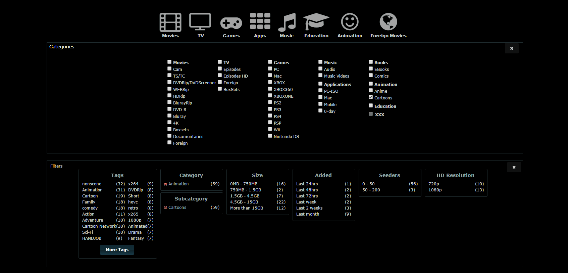Screen dimensions: 568x273
Task: Remove the Animation category filter
Action: pos(166,184)
